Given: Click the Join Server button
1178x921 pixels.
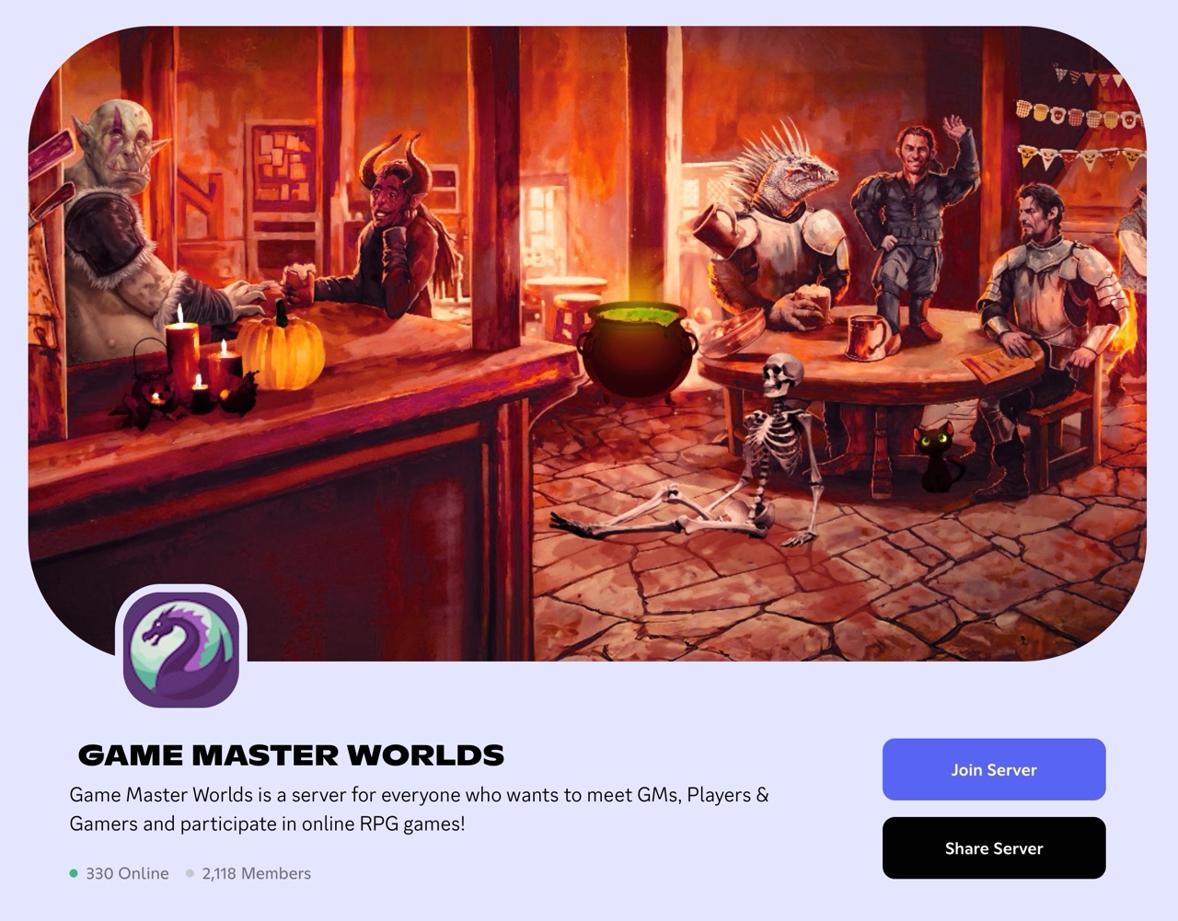Looking at the screenshot, I should [x=994, y=769].
